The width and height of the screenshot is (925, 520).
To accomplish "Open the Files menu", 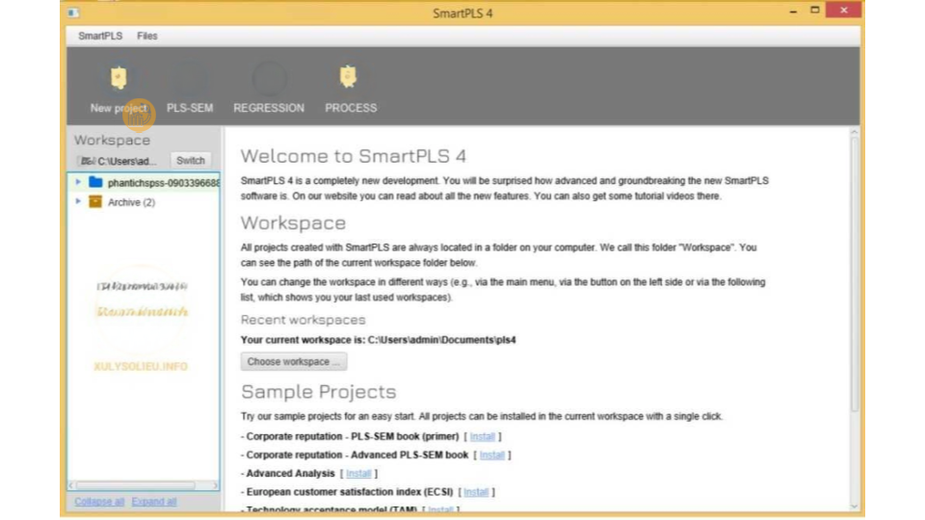I will click(x=146, y=36).
